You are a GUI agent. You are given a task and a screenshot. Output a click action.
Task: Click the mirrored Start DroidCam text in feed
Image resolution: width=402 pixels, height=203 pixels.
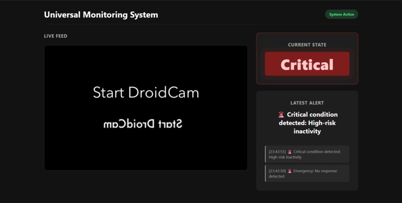click(143, 124)
